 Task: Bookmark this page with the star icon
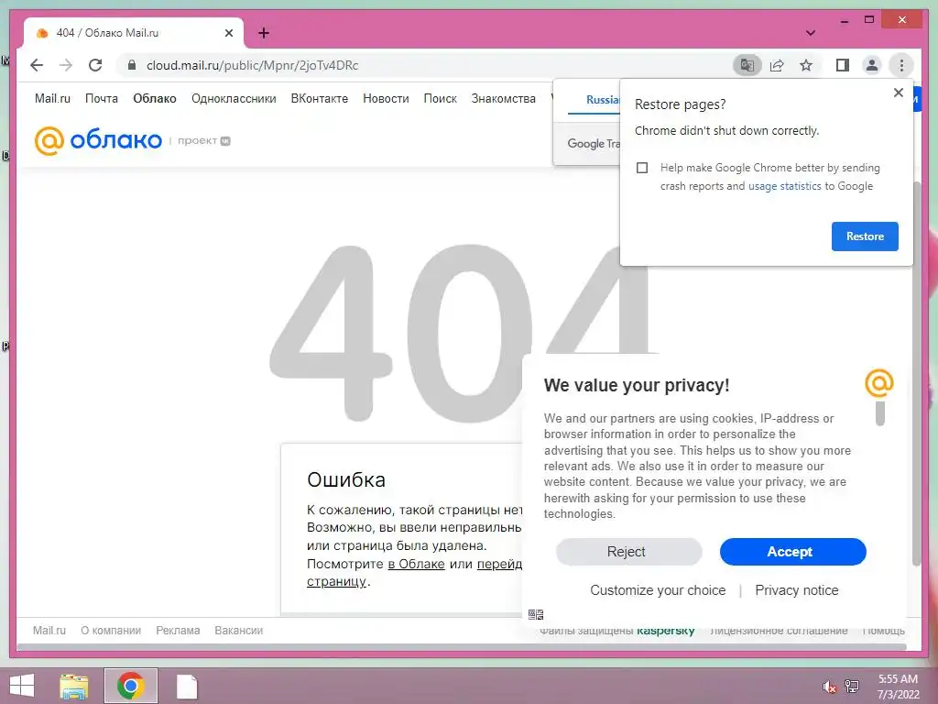pyautogui.click(x=806, y=65)
